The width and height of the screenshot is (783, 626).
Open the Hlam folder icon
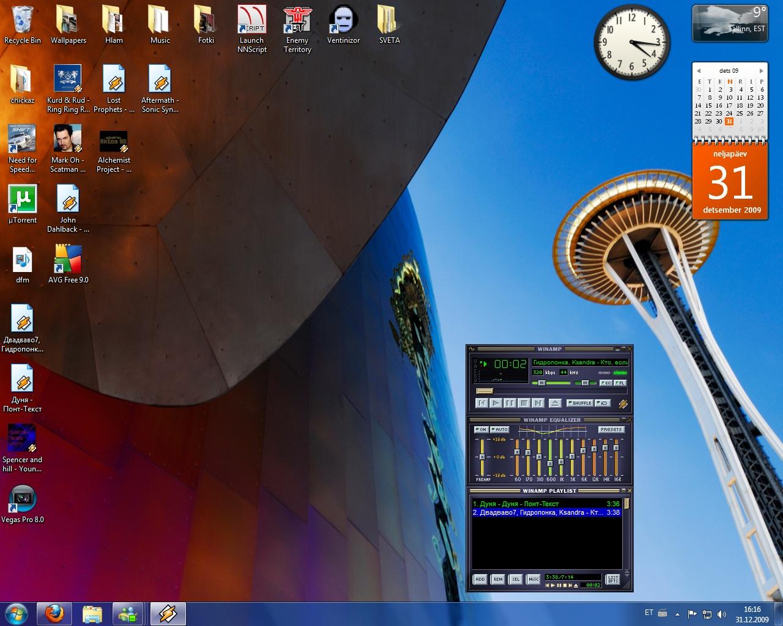pos(114,25)
